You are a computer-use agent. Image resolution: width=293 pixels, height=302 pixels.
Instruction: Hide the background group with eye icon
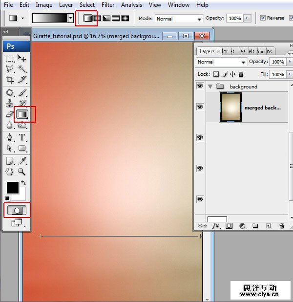(200, 86)
